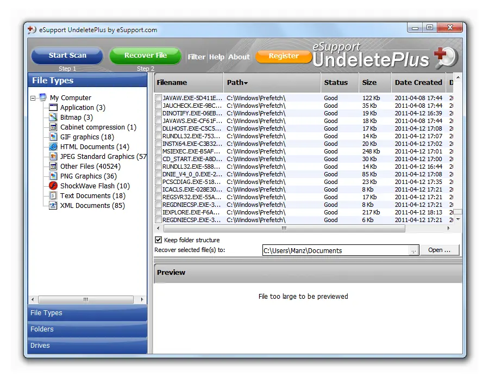Click the JPEG Standard Graphics icon
Image resolution: width=489 pixels, height=381 pixels.
tap(53, 156)
